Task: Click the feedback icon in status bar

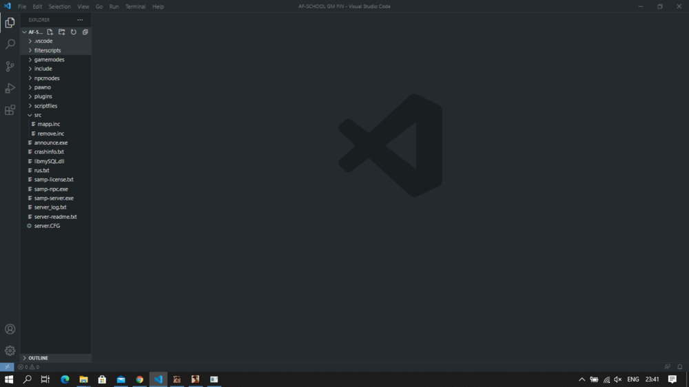Action: pyautogui.click(x=667, y=367)
